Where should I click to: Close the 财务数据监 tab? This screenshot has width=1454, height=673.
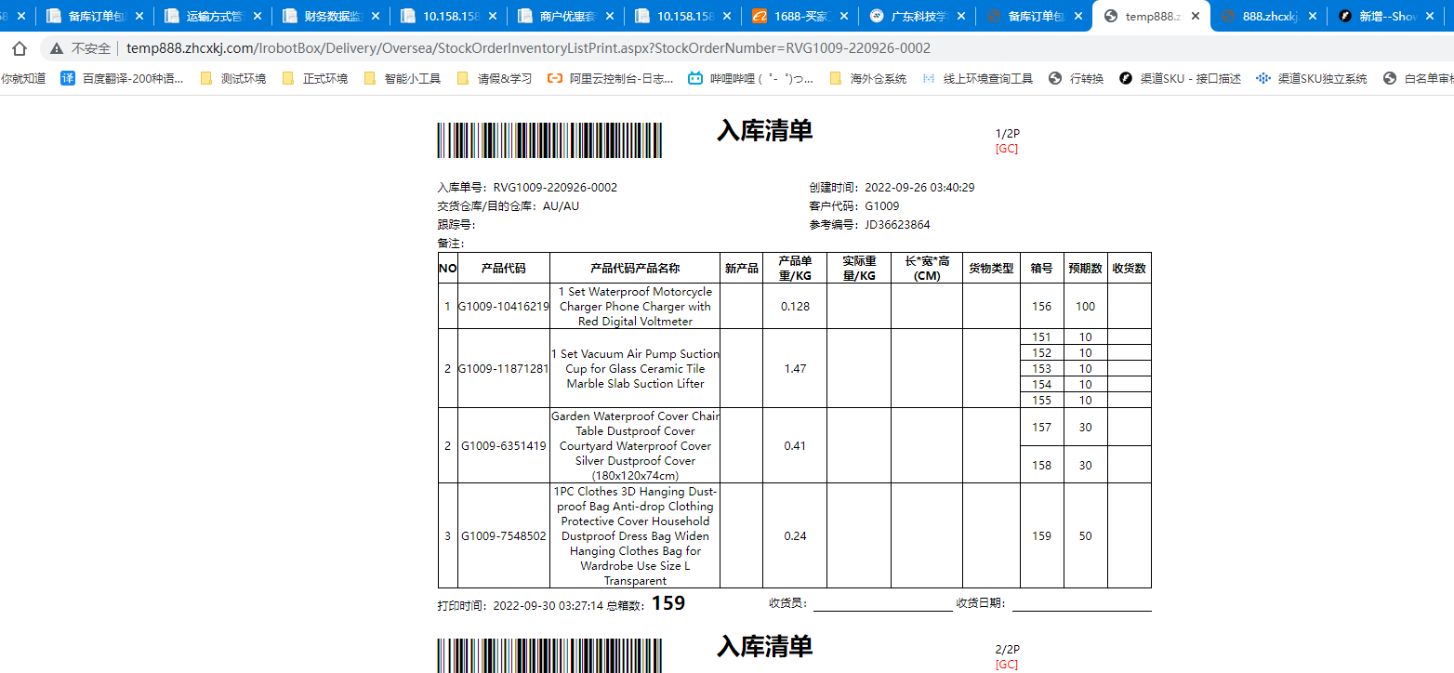click(376, 16)
